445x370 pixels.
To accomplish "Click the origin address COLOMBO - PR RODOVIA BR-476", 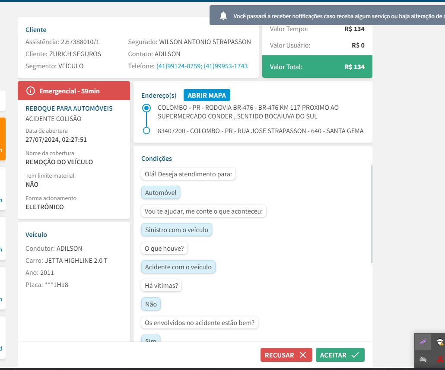I will (x=248, y=112).
